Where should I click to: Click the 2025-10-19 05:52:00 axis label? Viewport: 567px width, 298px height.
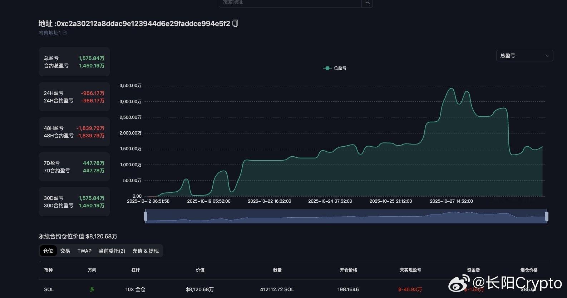click(x=209, y=201)
